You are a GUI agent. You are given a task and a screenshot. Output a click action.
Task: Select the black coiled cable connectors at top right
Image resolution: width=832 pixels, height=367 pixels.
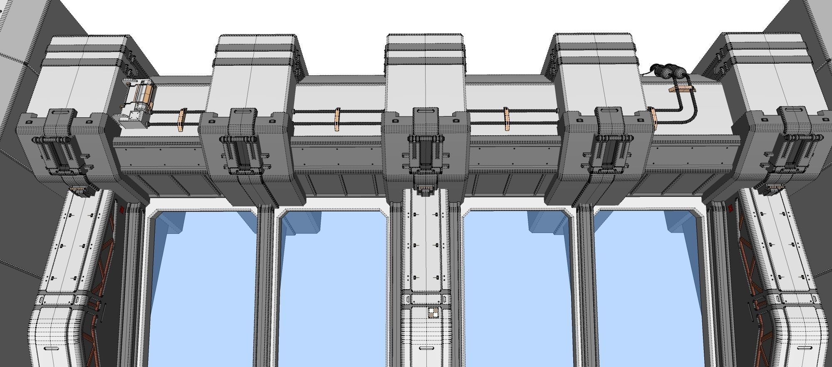tap(668, 72)
